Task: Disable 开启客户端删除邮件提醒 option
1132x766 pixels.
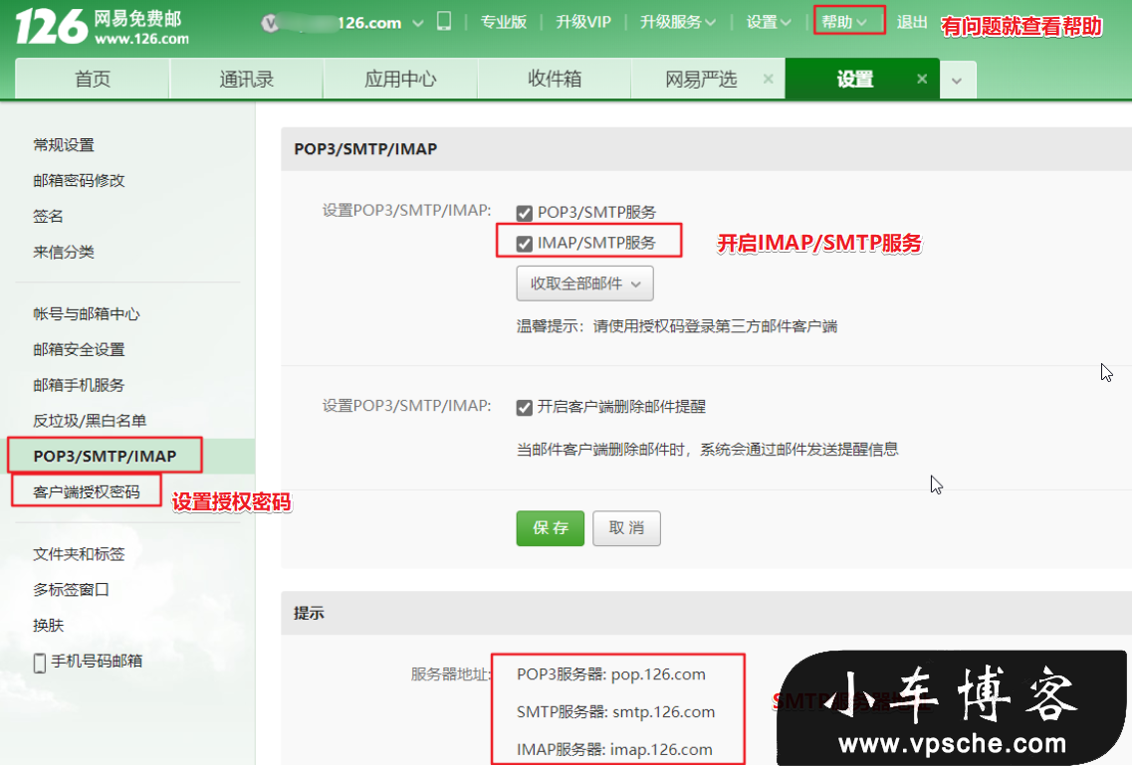Action: 524,406
